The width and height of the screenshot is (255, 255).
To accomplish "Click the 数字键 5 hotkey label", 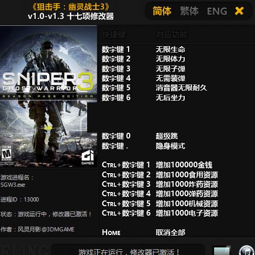I will (x=116, y=88).
